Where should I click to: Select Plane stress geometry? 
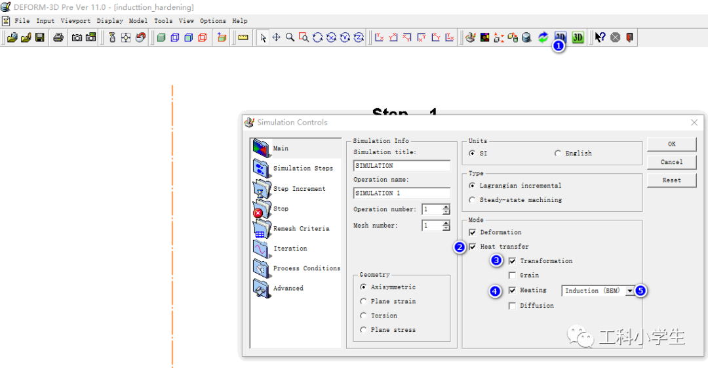click(363, 330)
